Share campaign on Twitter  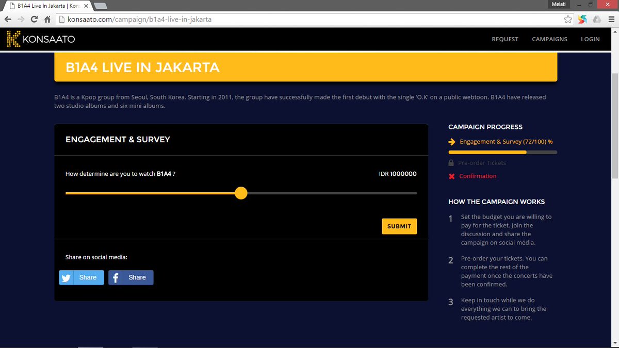point(82,277)
